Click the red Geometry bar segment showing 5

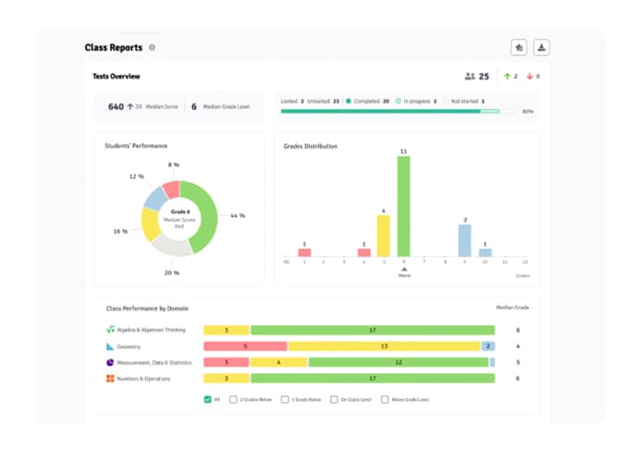click(245, 346)
